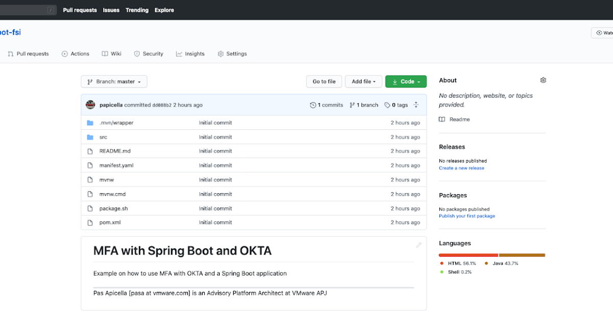Expand the Add file dropdown
The height and width of the screenshot is (322, 613).
click(363, 81)
